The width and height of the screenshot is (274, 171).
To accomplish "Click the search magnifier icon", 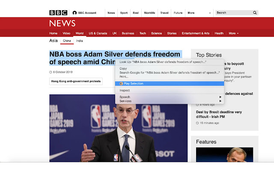I will [x=255, y=12].
